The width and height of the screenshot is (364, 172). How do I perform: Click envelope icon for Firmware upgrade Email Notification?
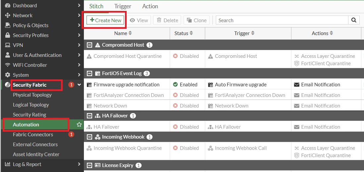tap(296, 84)
